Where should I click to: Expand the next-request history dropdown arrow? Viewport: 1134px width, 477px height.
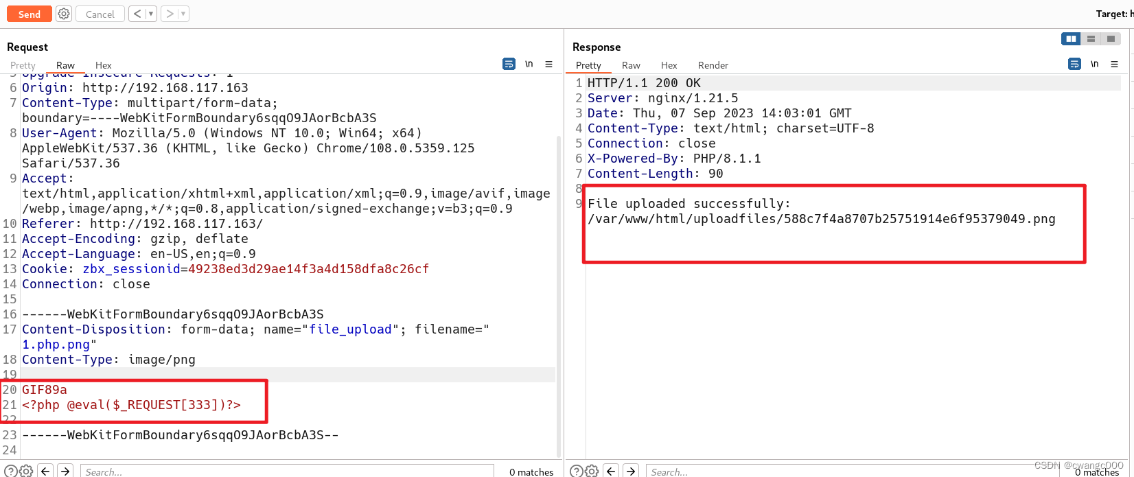pos(183,14)
